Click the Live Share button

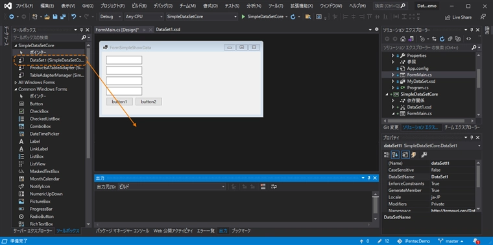tap(458, 17)
